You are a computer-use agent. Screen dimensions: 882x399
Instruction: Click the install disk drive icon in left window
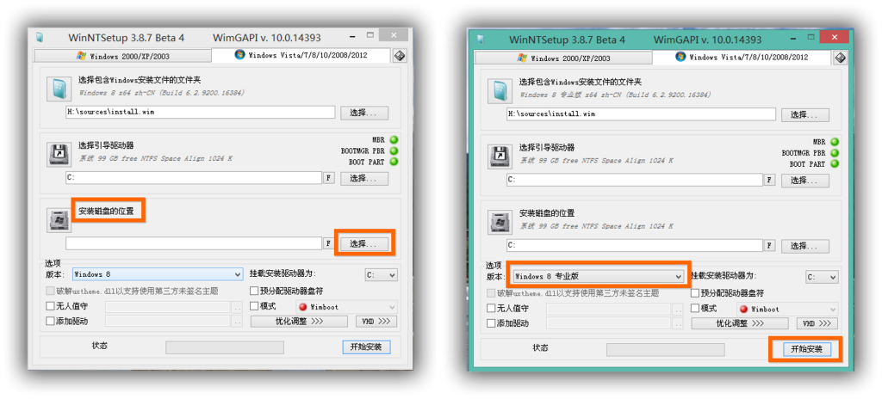[58, 220]
